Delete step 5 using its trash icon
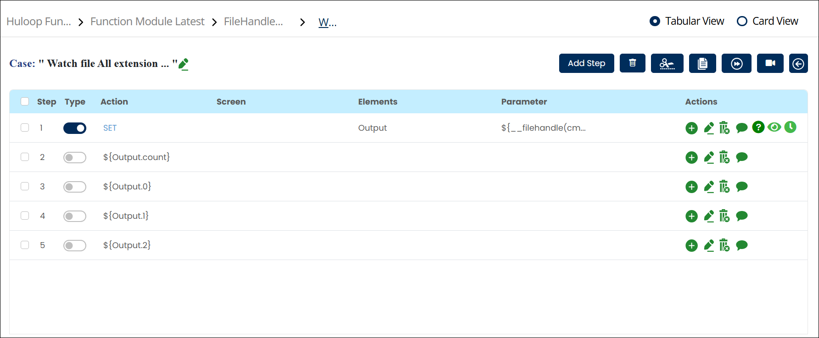This screenshot has width=819, height=338. coord(724,245)
